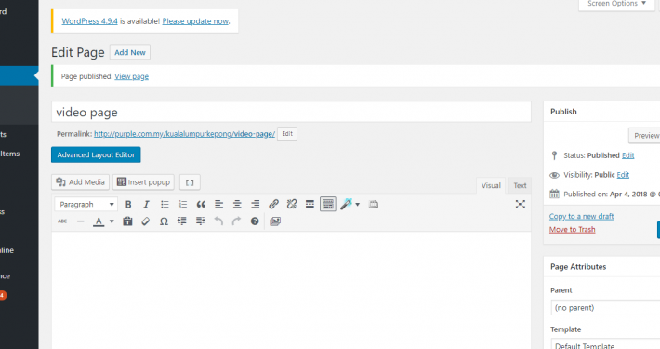Viewport: 660px width, 349px height.
Task: Click inside the editor content area
Action: (x=291, y=290)
